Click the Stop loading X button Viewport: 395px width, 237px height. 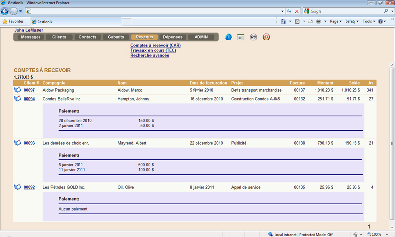click(297, 11)
